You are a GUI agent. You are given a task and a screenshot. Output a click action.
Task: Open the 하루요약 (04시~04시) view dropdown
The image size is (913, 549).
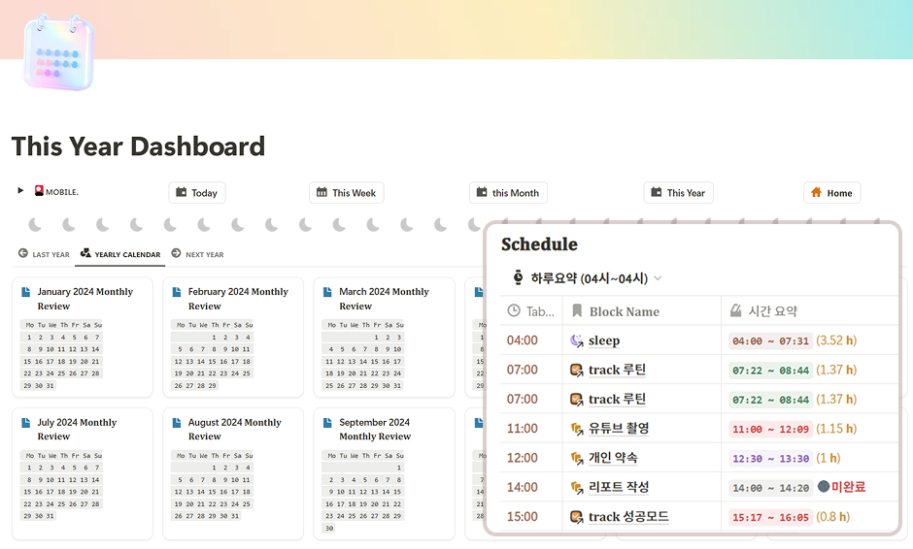(588, 278)
